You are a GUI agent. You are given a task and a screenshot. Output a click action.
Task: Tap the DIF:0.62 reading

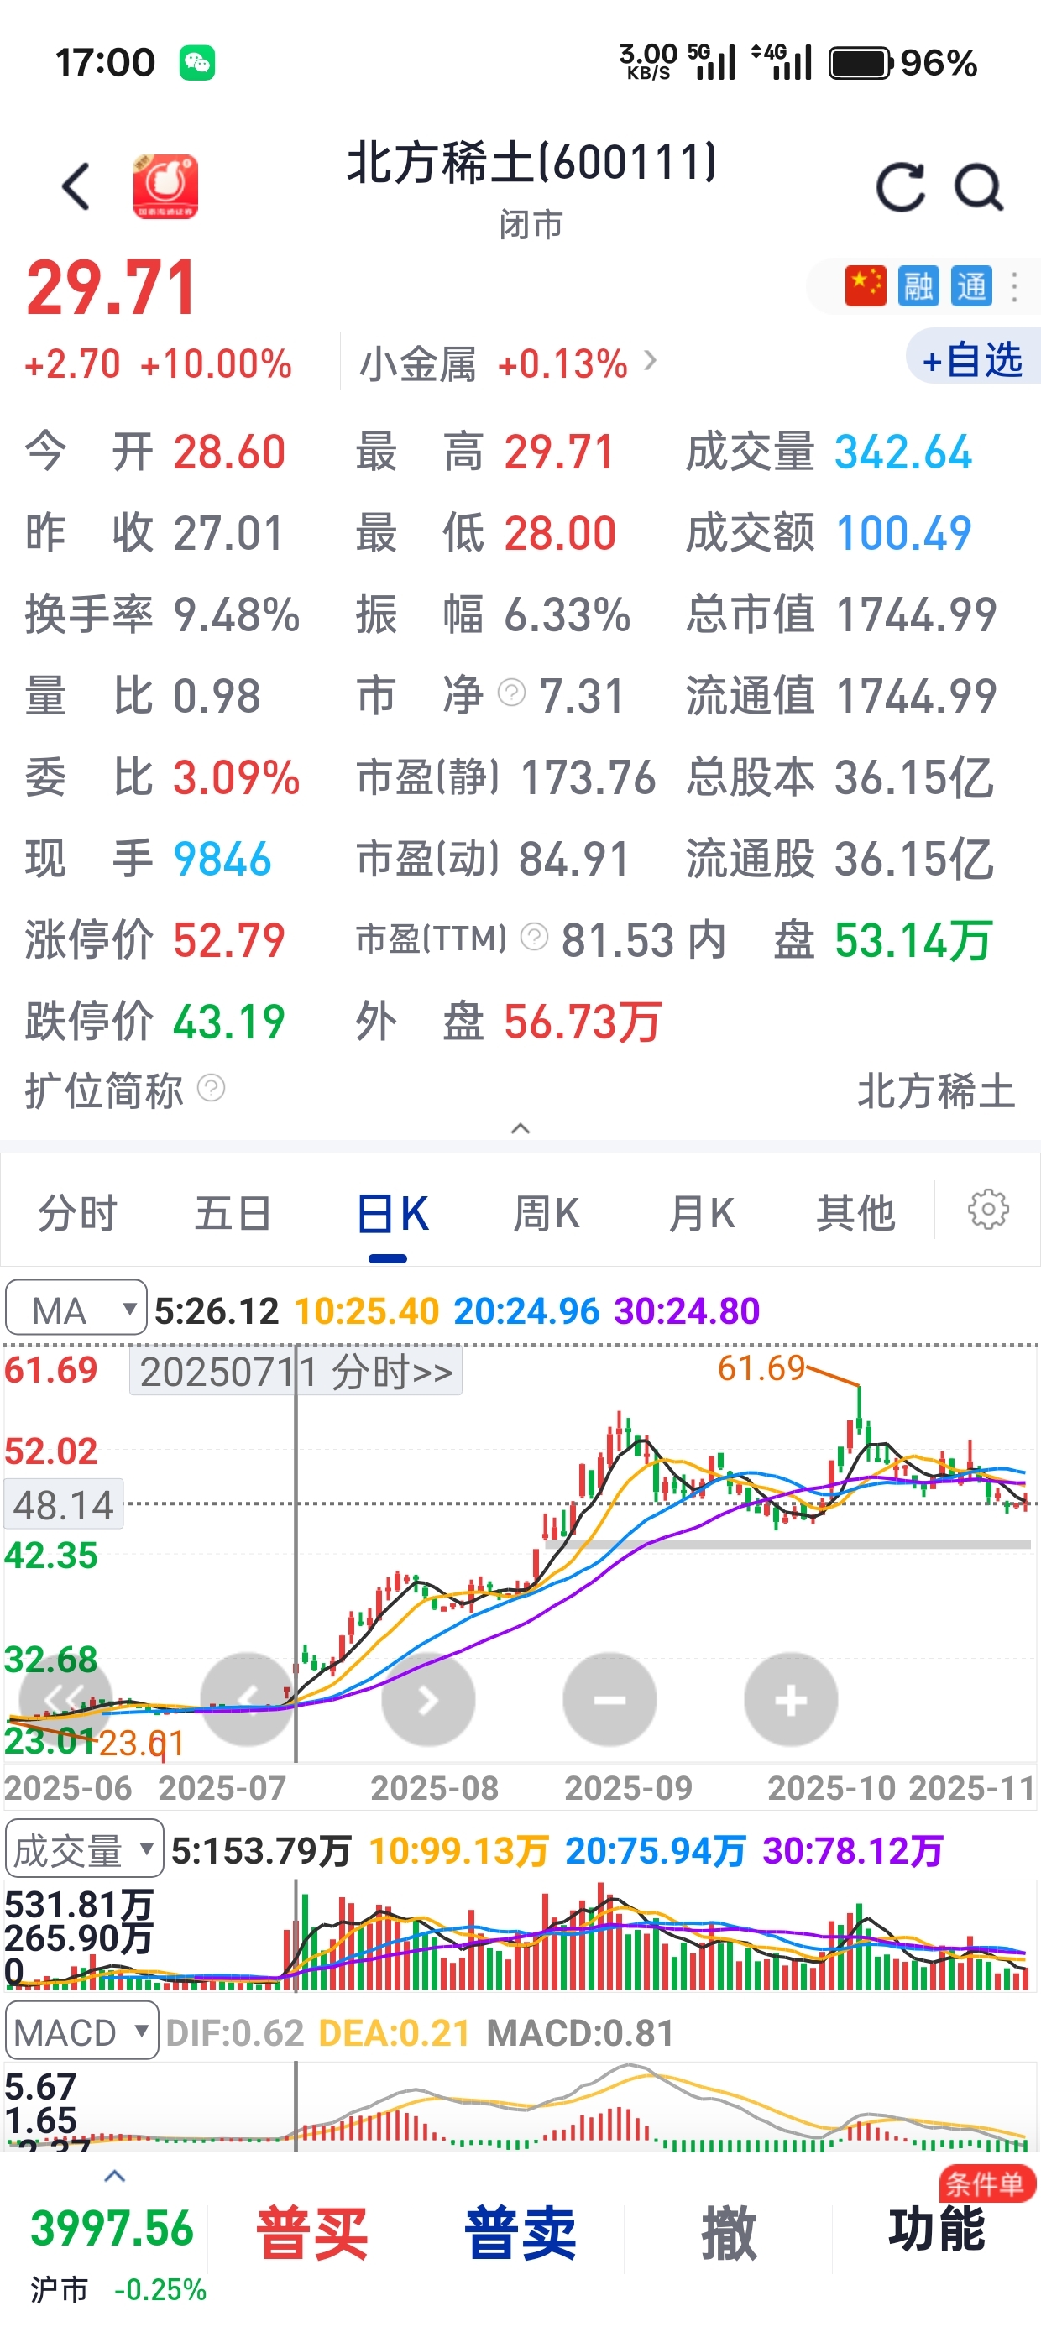click(x=235, y=2032)
